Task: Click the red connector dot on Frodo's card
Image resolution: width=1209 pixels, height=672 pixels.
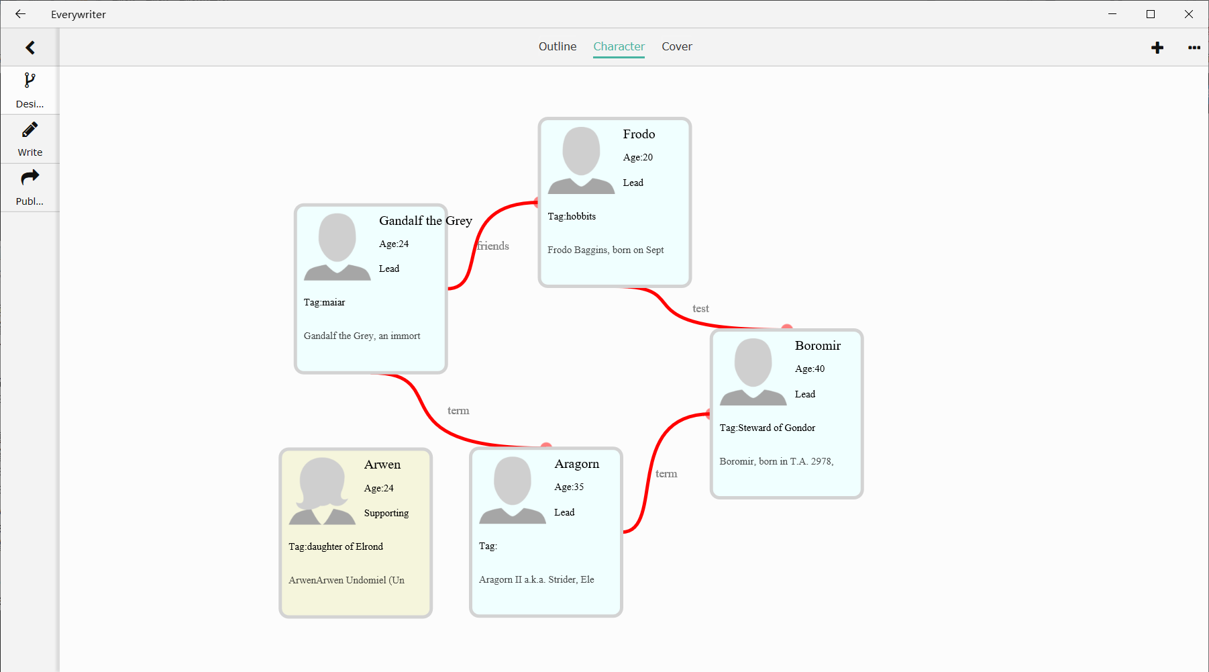Action: pyautogui.click(x=537, y=202)
